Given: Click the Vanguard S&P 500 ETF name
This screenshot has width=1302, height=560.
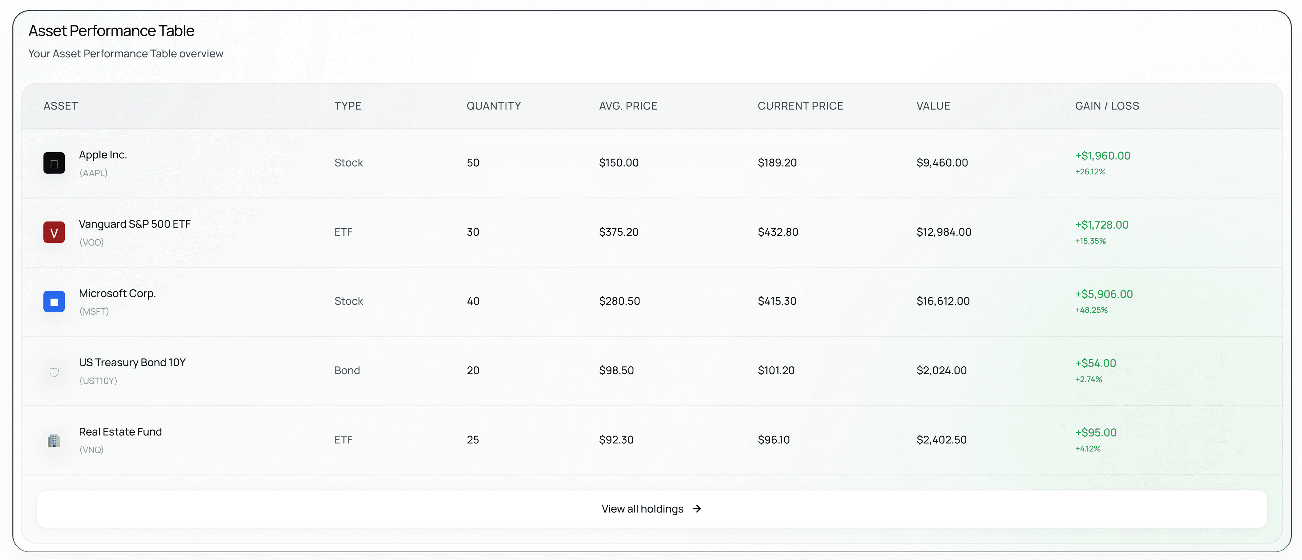Looking at the screenshot, I should tap(135, 224).
